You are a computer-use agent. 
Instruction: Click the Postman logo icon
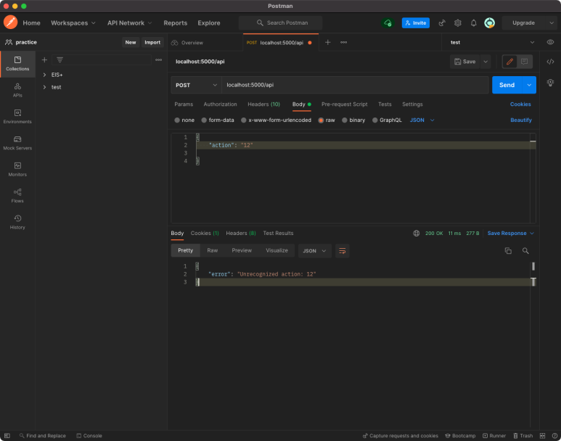tap(10, 22)
